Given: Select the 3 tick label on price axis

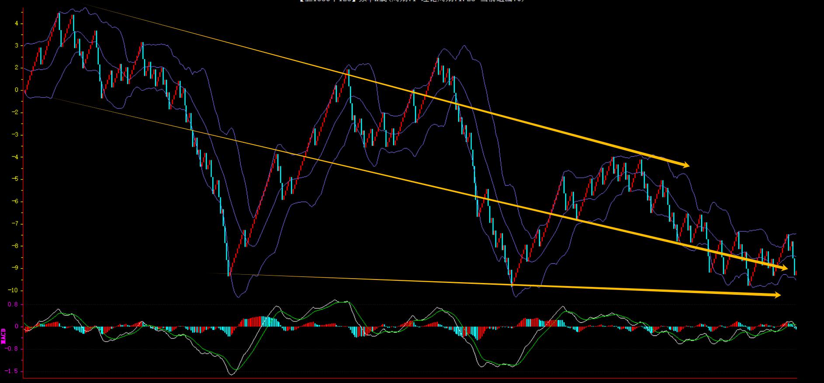Looking at the screenshot, I should click(x=17, y=46).
